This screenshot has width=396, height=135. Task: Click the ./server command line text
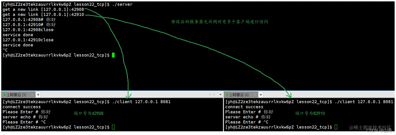(x=122, y=4)
